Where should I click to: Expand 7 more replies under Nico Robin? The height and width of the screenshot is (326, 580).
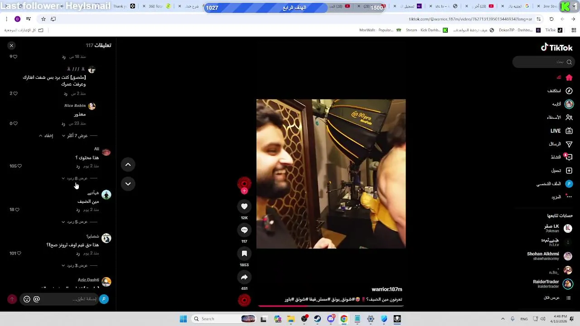click(75, 135)
